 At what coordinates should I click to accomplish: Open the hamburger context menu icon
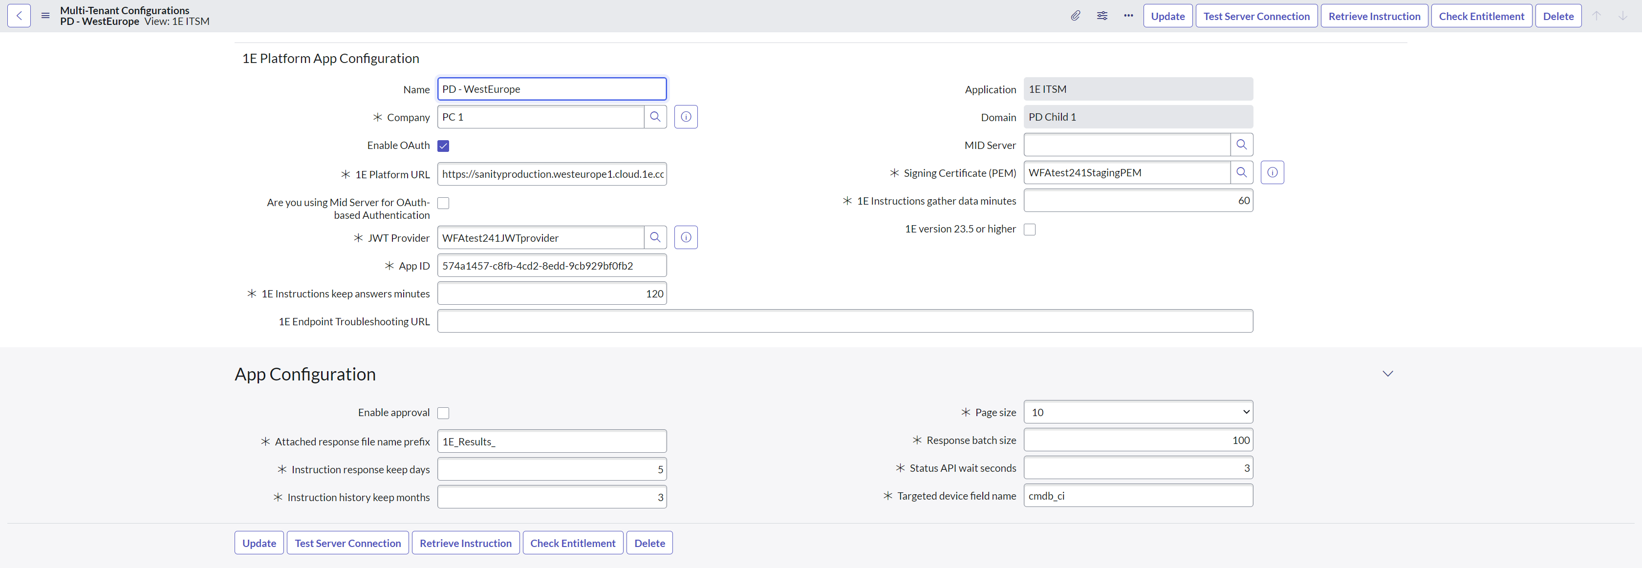click(45, 16)
